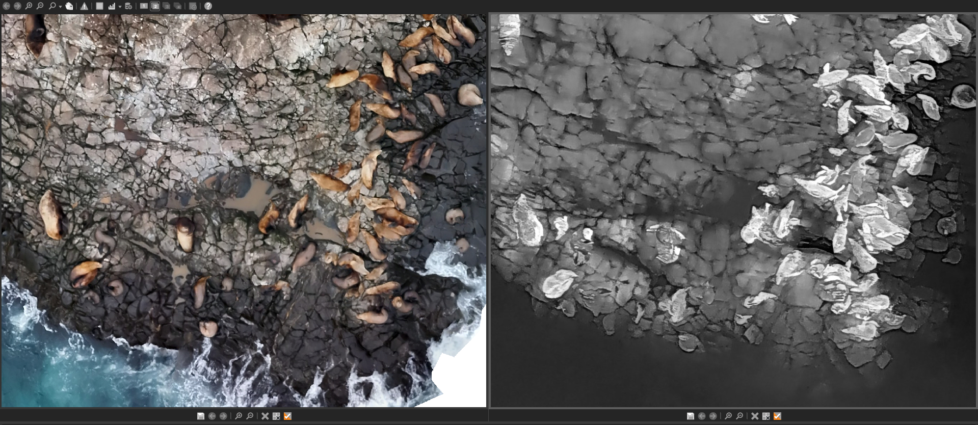The height and width of the screenshot is (425, 978).
Task: Open the warning triangle icon
Action: tap(84, 6)
